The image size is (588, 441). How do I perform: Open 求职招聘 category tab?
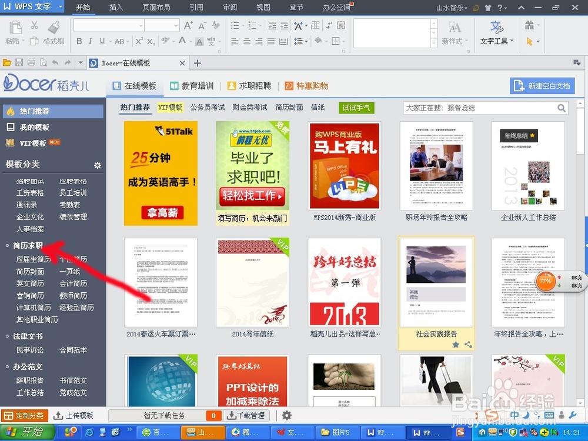pyautogui.click(x=249, y=86)
